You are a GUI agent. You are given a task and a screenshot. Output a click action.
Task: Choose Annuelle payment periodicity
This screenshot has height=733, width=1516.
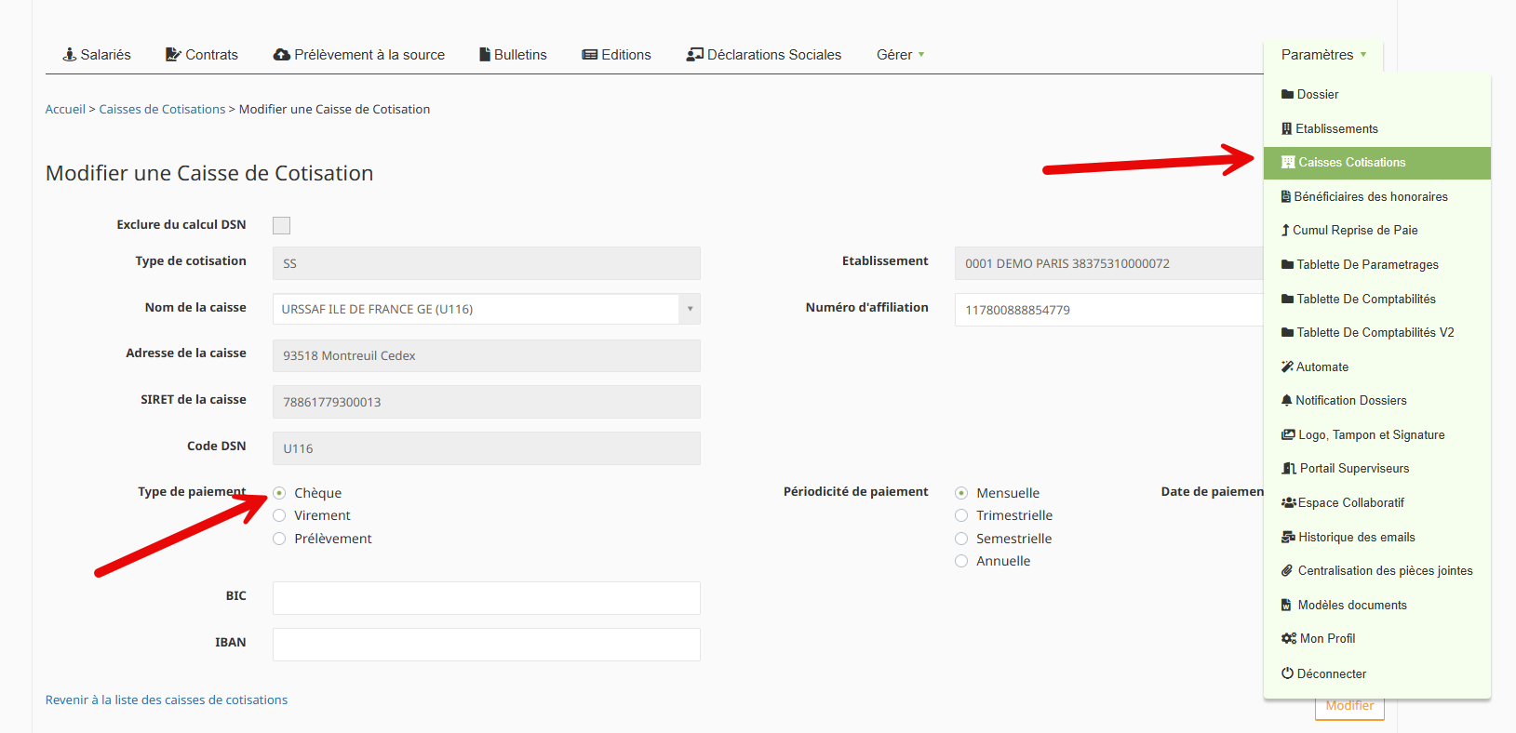coord(961,561)
